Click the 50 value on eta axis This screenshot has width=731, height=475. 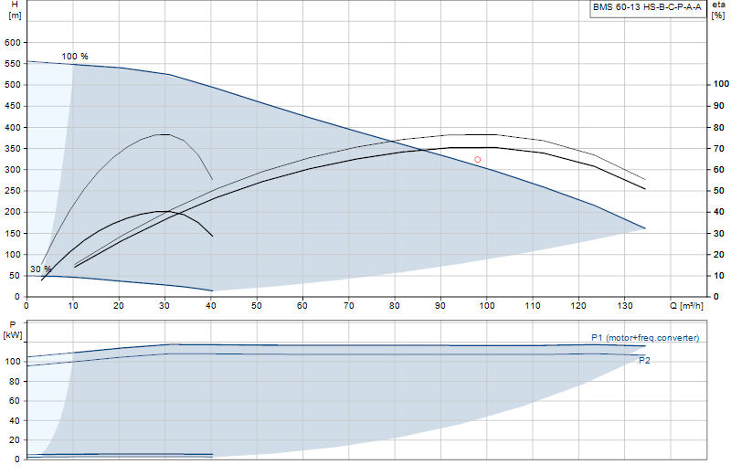click(x=719, y=191)
